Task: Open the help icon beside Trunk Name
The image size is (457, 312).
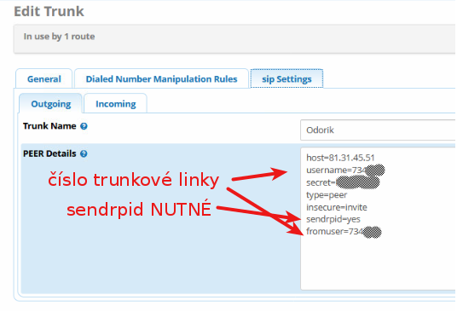Action: click(x=84, y=126)
